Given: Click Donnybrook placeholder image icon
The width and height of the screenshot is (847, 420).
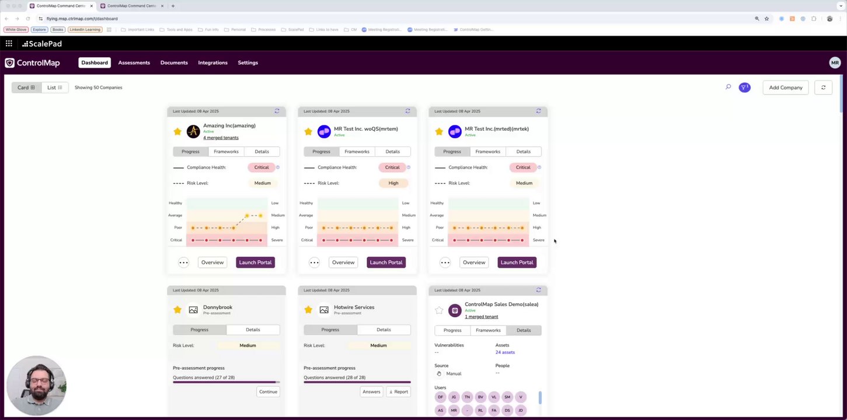Looking at the screenshot, I should (x=193, y=310).
